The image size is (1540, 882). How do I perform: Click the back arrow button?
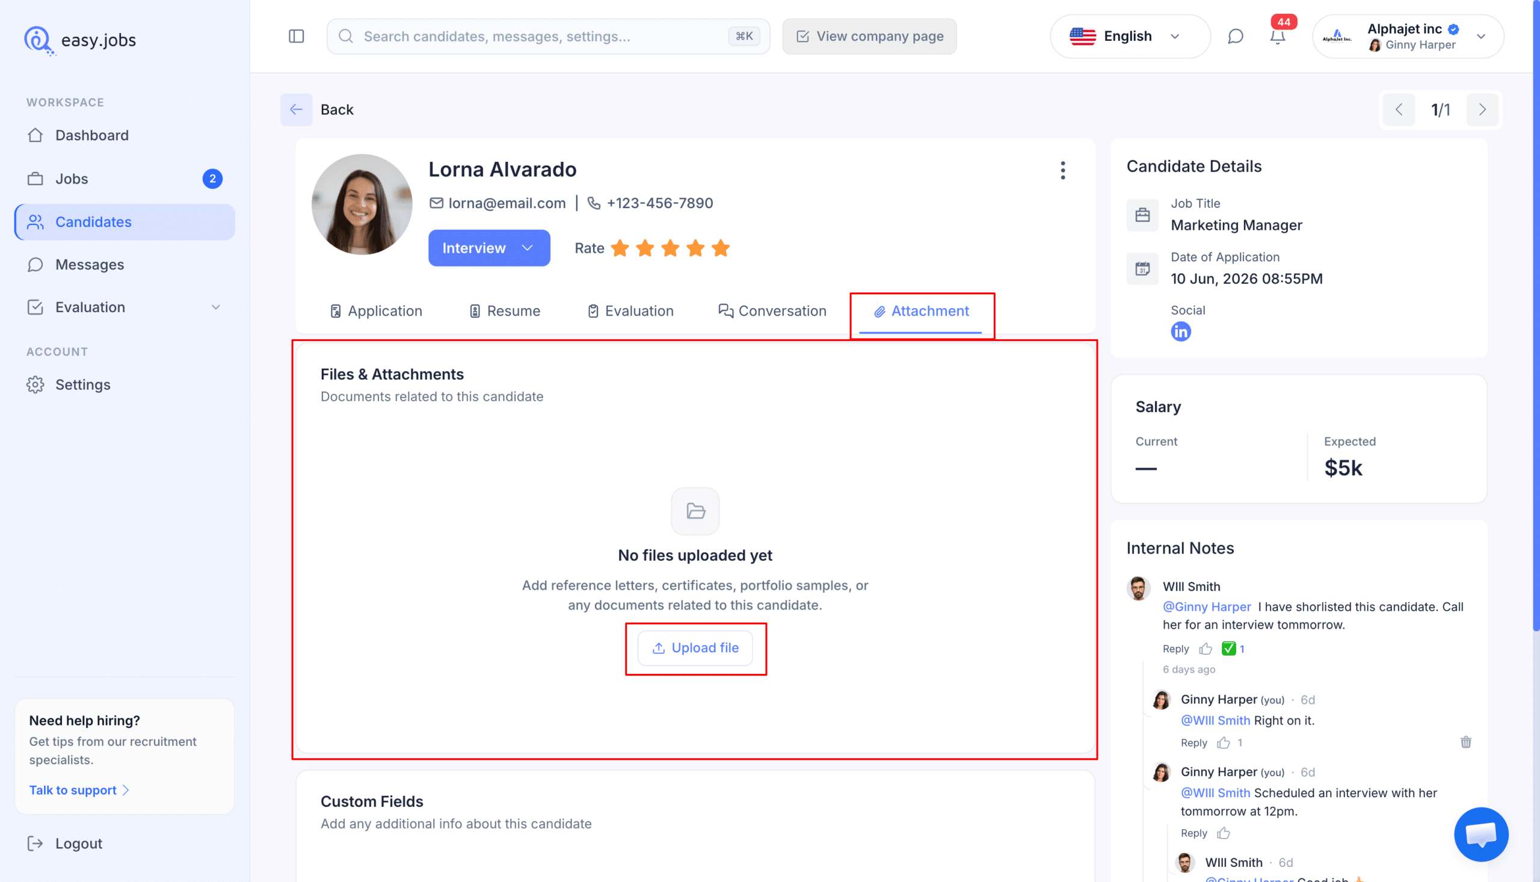click(296, 109)
